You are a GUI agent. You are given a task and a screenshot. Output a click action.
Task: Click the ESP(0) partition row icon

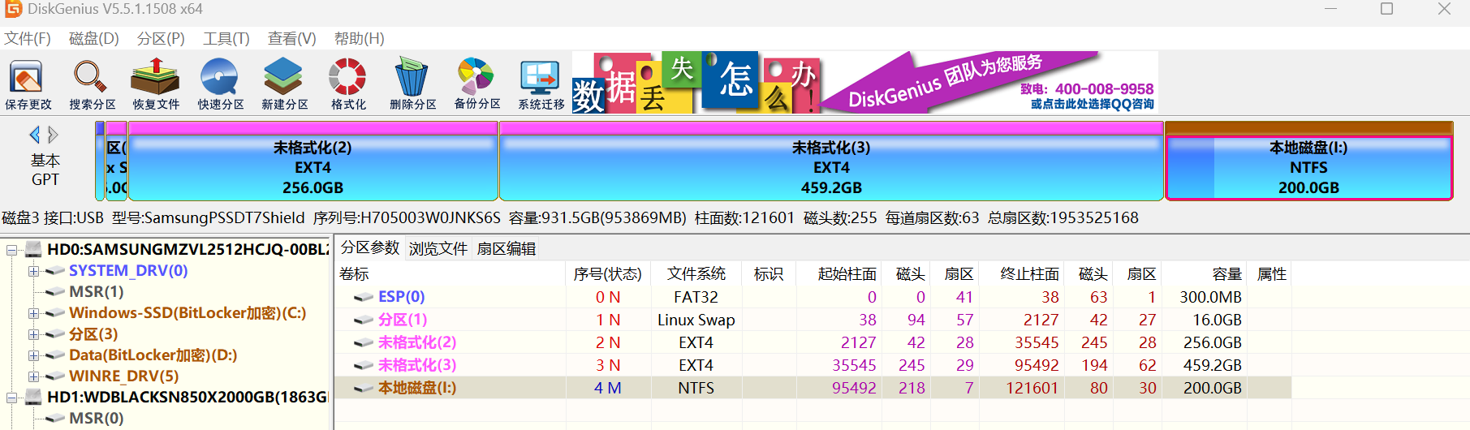click(364, 297)
